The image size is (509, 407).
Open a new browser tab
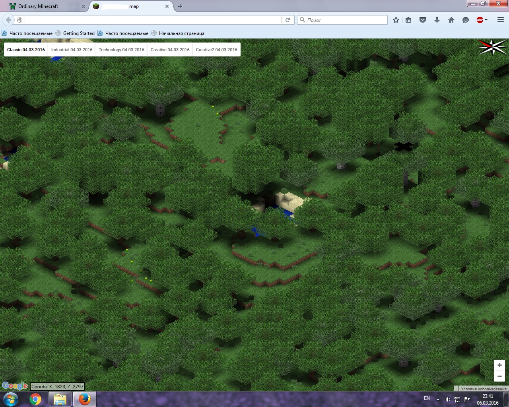pos(180,6)
